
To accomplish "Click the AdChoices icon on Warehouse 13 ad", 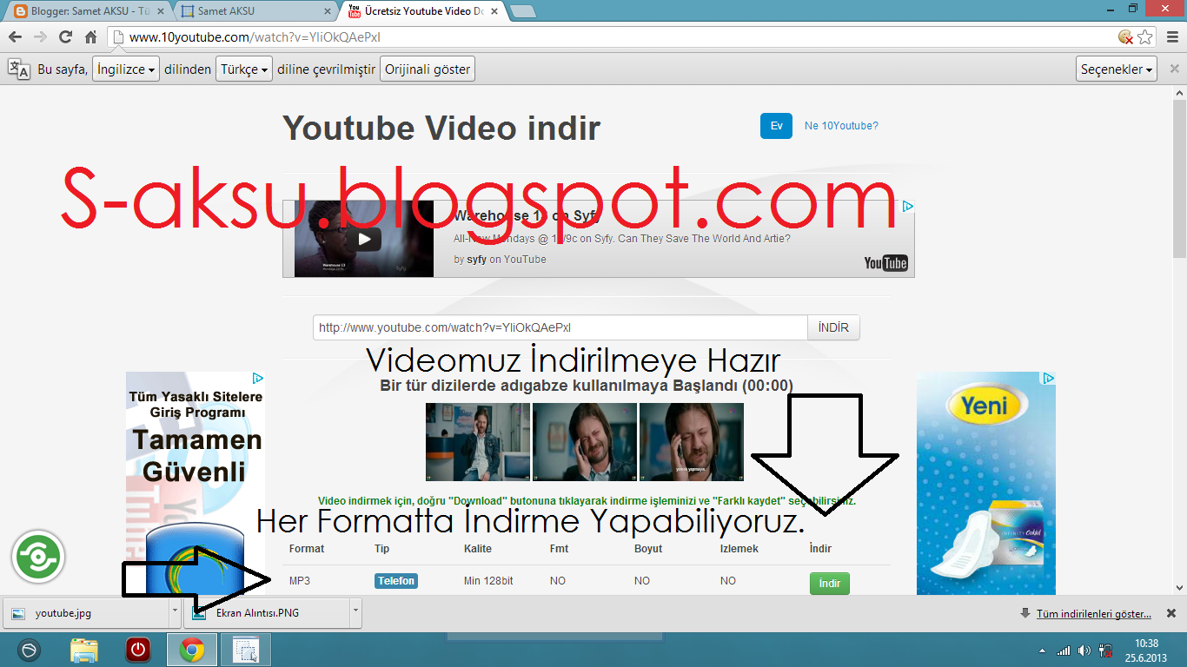I will pos(907,207).
